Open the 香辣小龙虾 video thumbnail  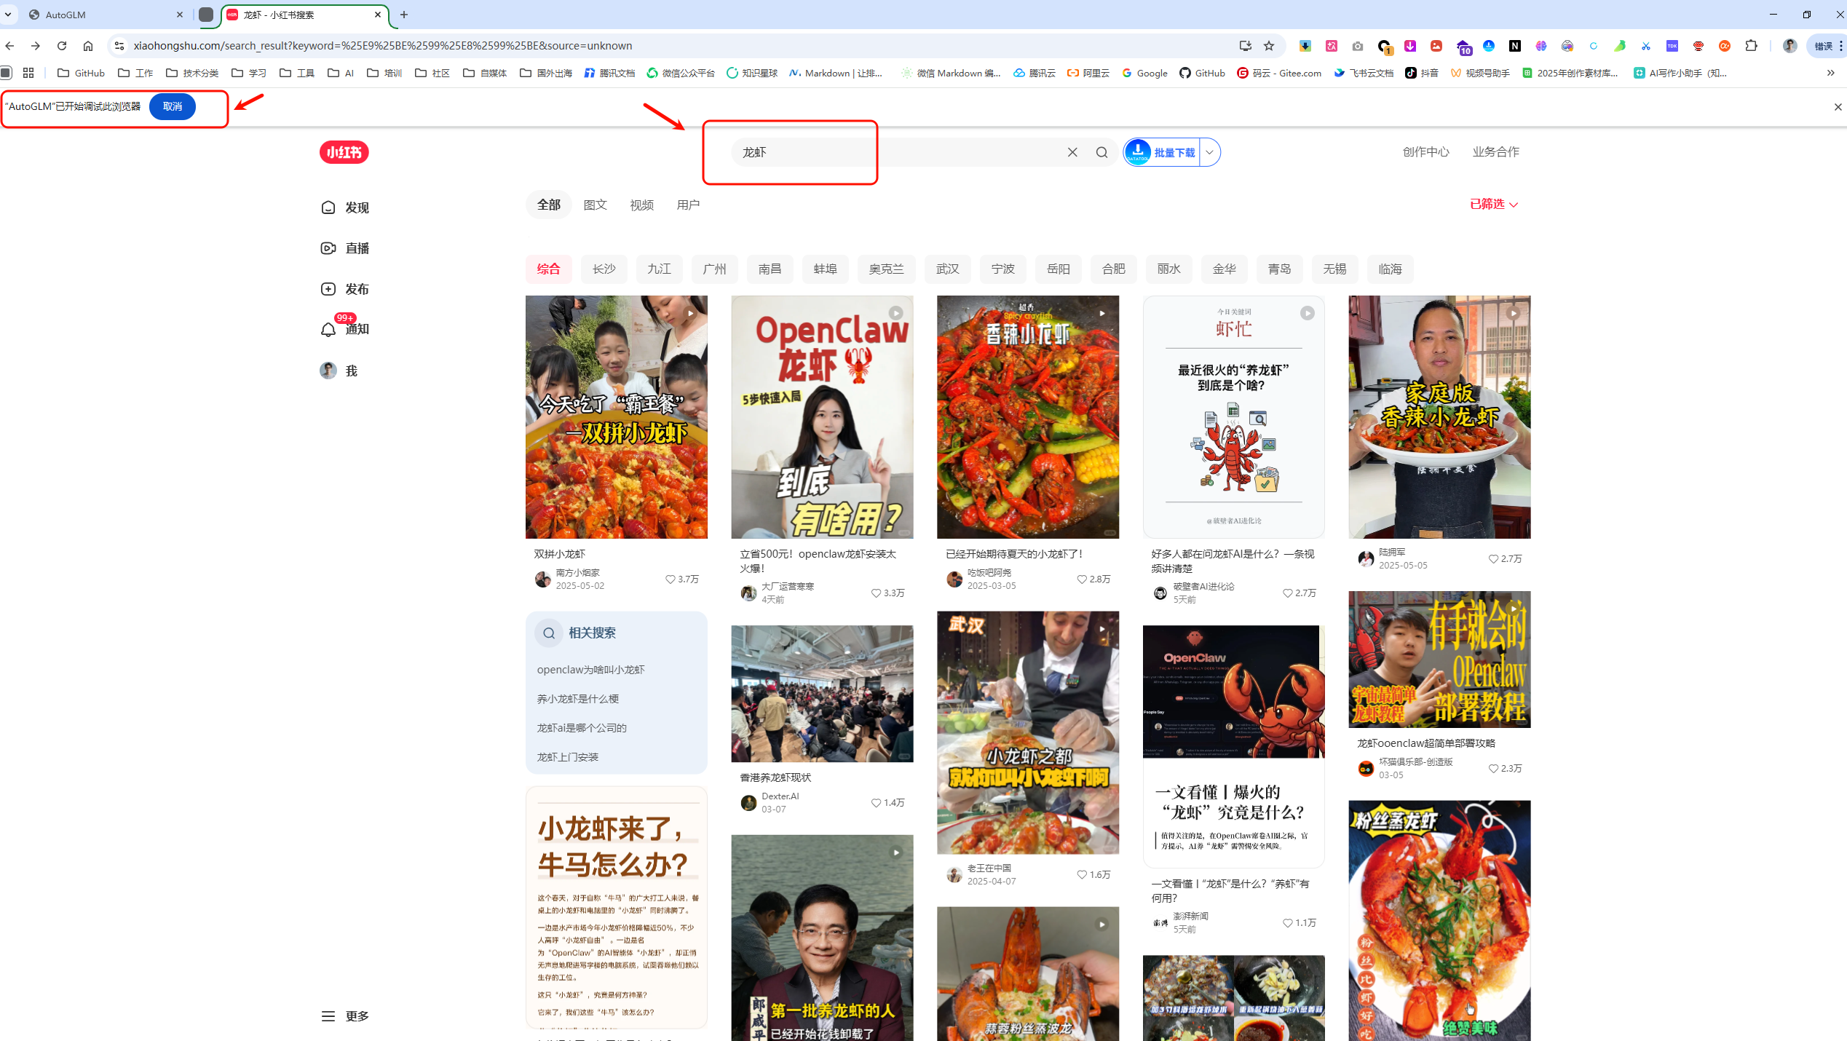coord(1027,416)
